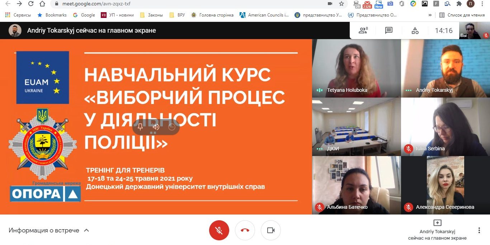Image resolution: width=490 pixels, height=245 pixels.
Task: Open the magnifier search extension icon
Action: (x=447, y=4)
